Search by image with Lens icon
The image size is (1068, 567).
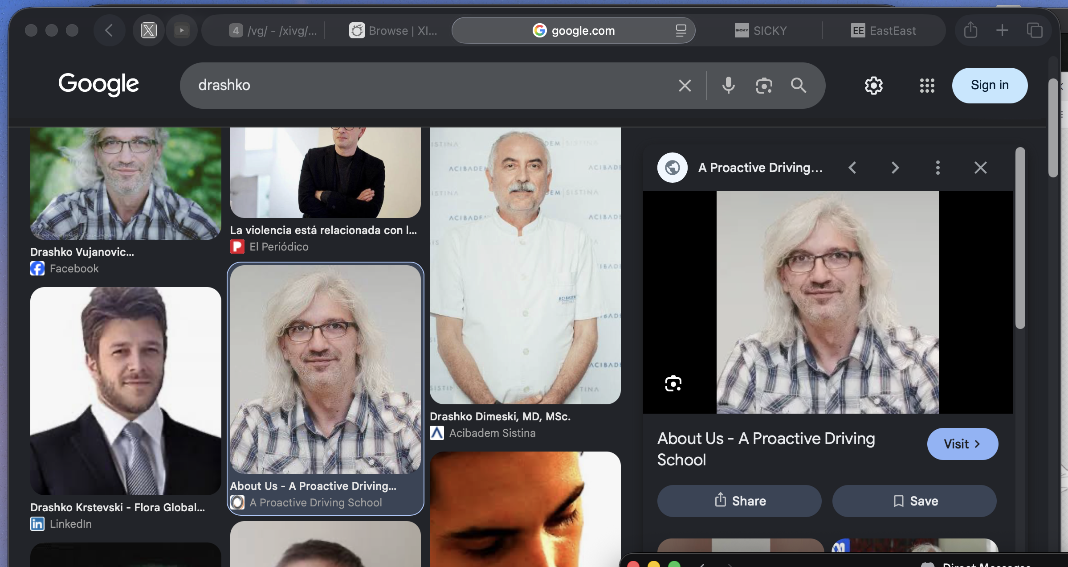coord(764,85)
